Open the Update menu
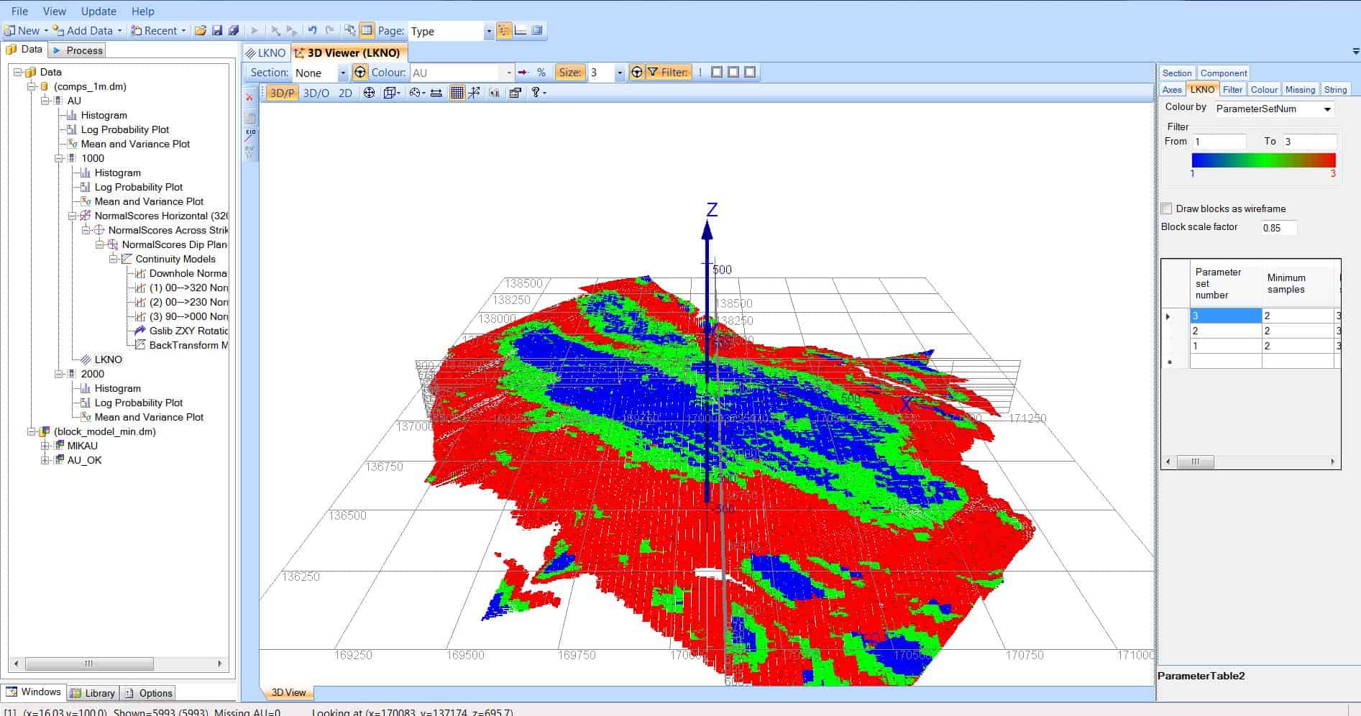1361x716 pixels. tap(98, 11)
